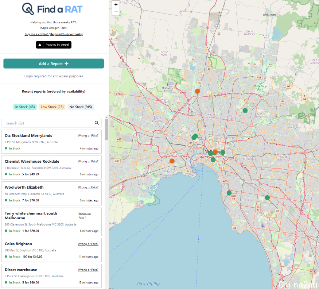Click the address 50 Elizabeth Way, Elizabeth SA
Screen dimensions: 319x289
(x=34, y=194)
